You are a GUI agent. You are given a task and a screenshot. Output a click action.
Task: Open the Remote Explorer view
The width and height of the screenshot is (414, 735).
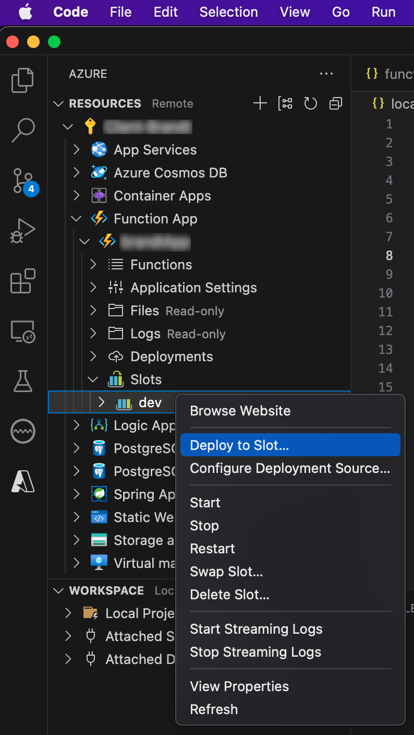(22, 330)
